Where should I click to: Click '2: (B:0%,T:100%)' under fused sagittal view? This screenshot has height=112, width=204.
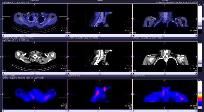point(91,38)
